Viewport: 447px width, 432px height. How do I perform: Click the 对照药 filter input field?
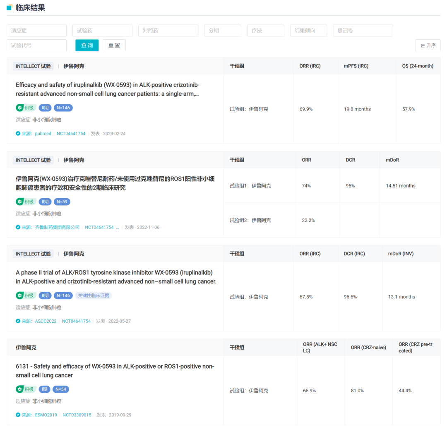pyautogui.click(x=168, y=31)
